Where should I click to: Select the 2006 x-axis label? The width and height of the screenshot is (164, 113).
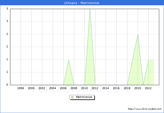tap(63, 88)
